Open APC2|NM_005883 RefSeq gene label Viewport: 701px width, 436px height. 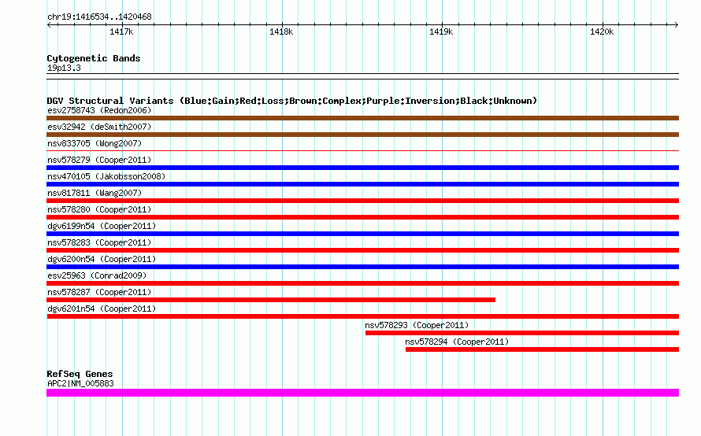80,383
